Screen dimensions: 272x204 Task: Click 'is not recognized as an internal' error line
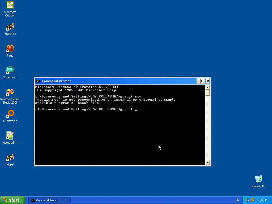pyautogui.click(x=105, y=100)
